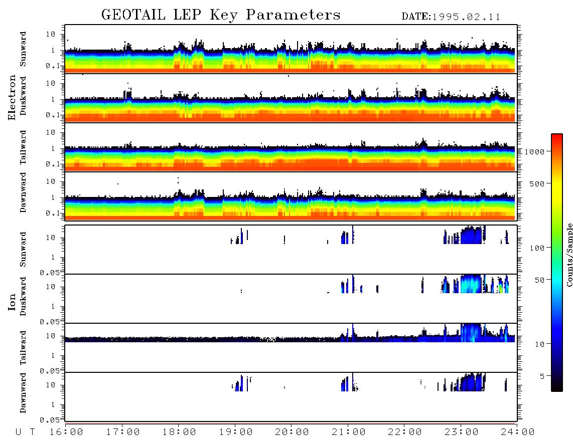The width and height of the screenshot is (573, 441).
Task: Click the Ion Sunward spectrogram panel
Action: pos(291,250)
